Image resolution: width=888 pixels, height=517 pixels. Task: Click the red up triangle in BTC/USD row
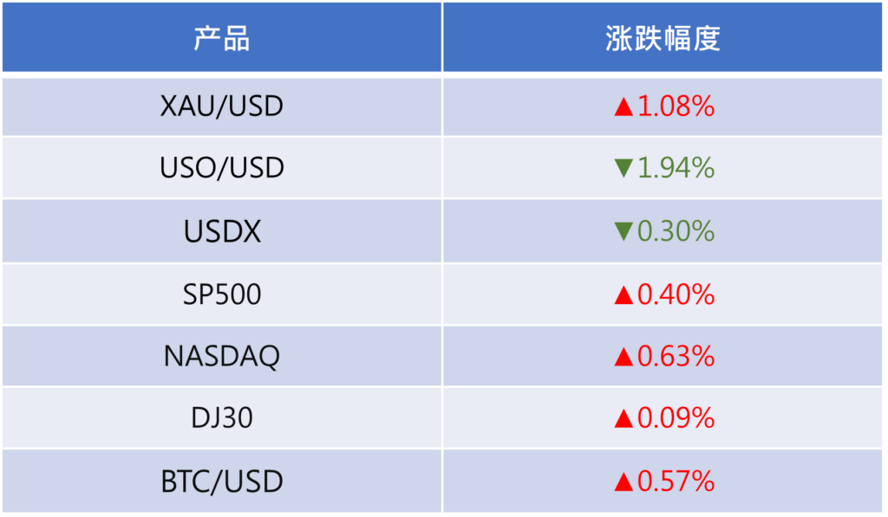point(624,481)
